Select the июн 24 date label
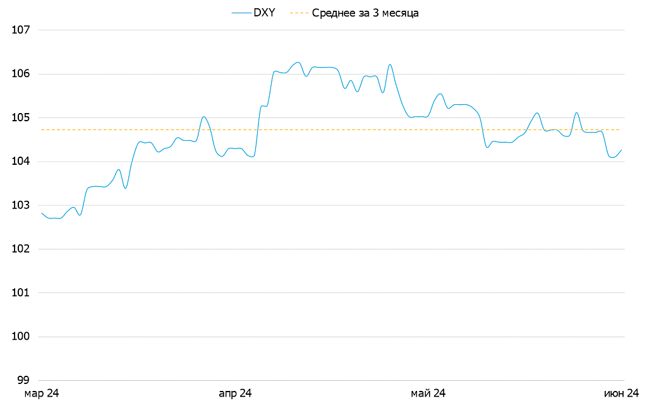 622,394
